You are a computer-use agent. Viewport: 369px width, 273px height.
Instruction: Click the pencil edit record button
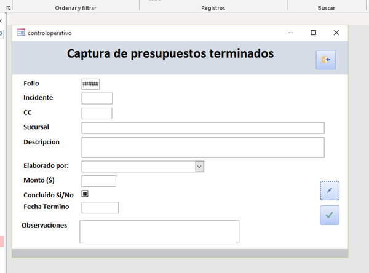[330, 191]
